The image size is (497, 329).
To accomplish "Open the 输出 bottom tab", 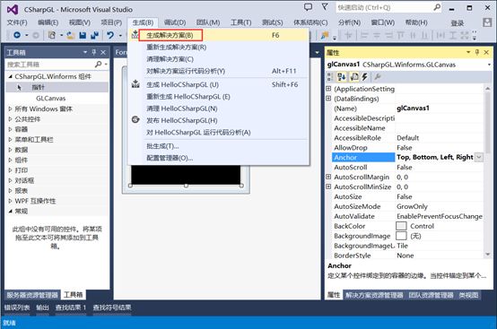I will [43, 307].
